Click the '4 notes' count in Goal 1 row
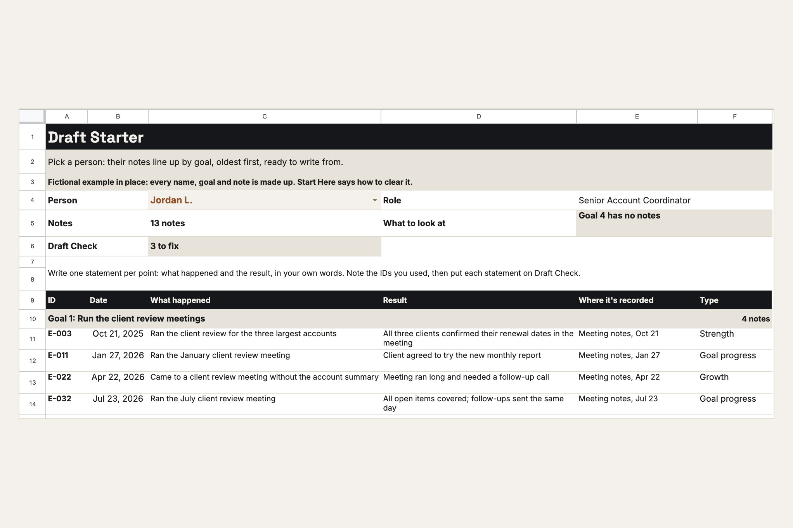793x528 pixels. 755,319
